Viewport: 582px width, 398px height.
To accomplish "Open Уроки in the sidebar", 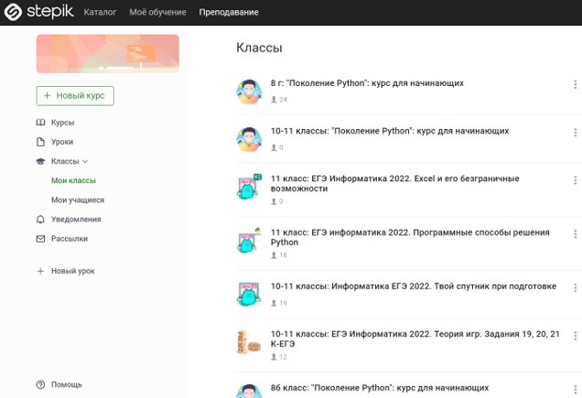I will (62, 142).
